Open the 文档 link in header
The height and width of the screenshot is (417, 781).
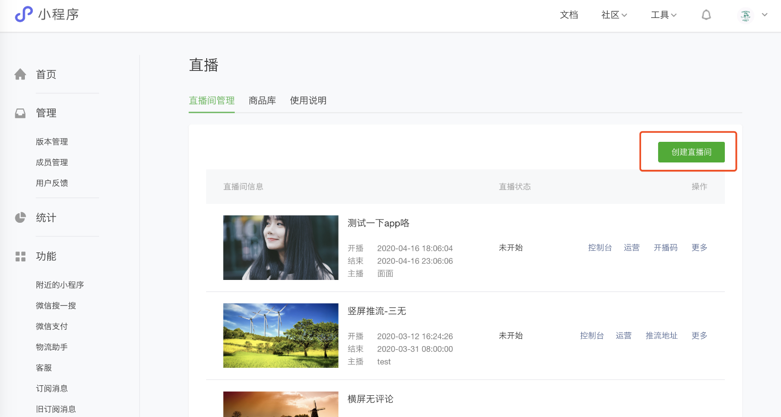pyautogui.click(x=569, y=15)
